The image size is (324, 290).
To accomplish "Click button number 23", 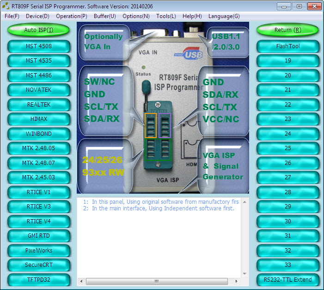I will pyautogui.click(x=288, y=119).
